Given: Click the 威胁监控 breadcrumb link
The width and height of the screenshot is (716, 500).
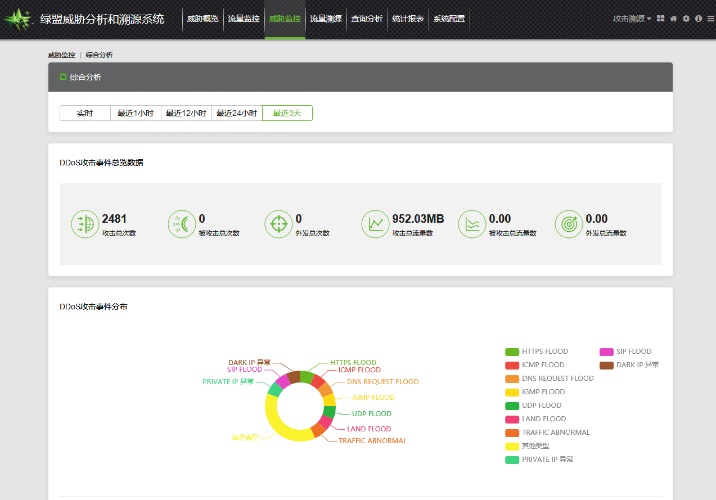Looking at the screenshot, I should (61, 55).
